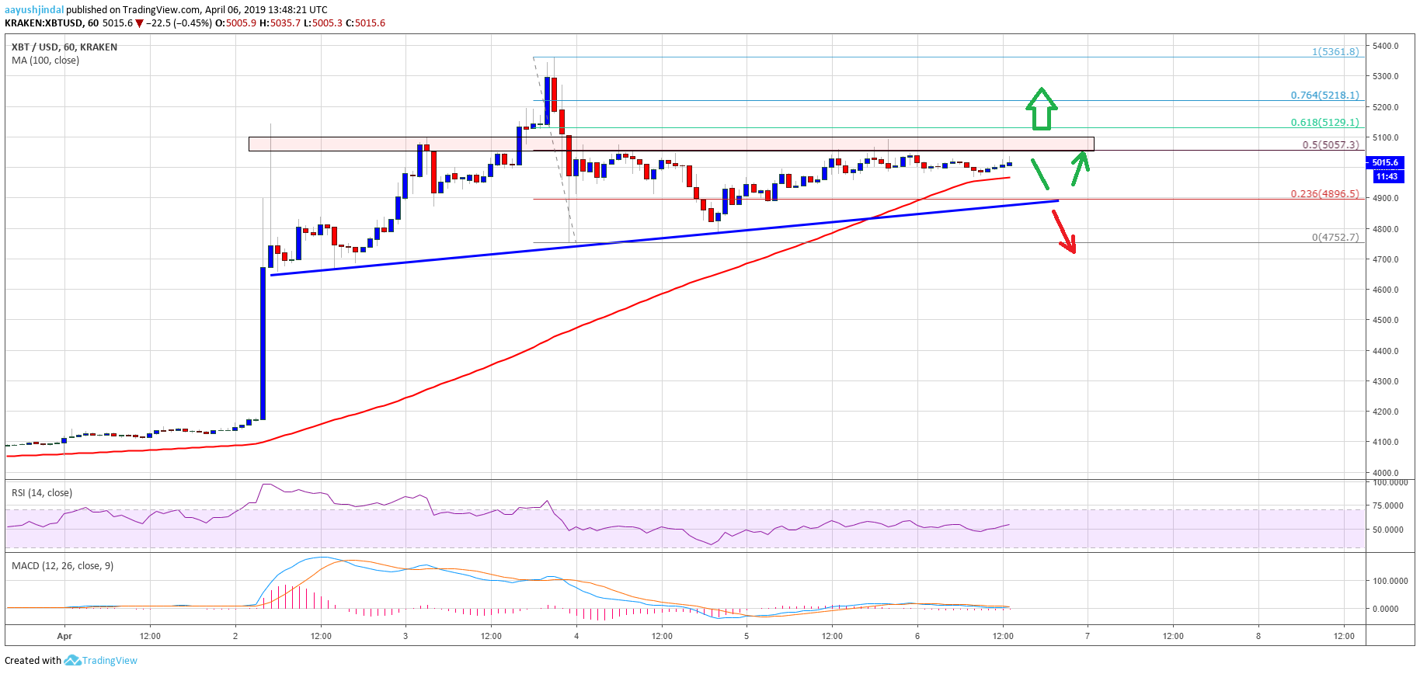Image resolution: width=1420 pixels, height=674 pixels.
Task: Select the XBT / USD, 60, KRAKEN legend
Action: (64, 47)
